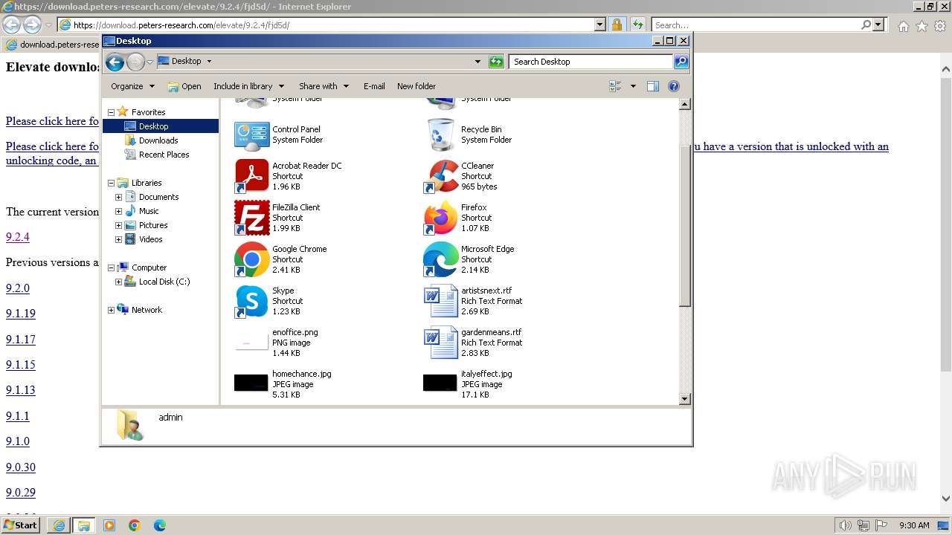Image resolution: width=952 pixels, height=535 pixels.
Task: Click the Explorer back arrow button
Action: 115,62
